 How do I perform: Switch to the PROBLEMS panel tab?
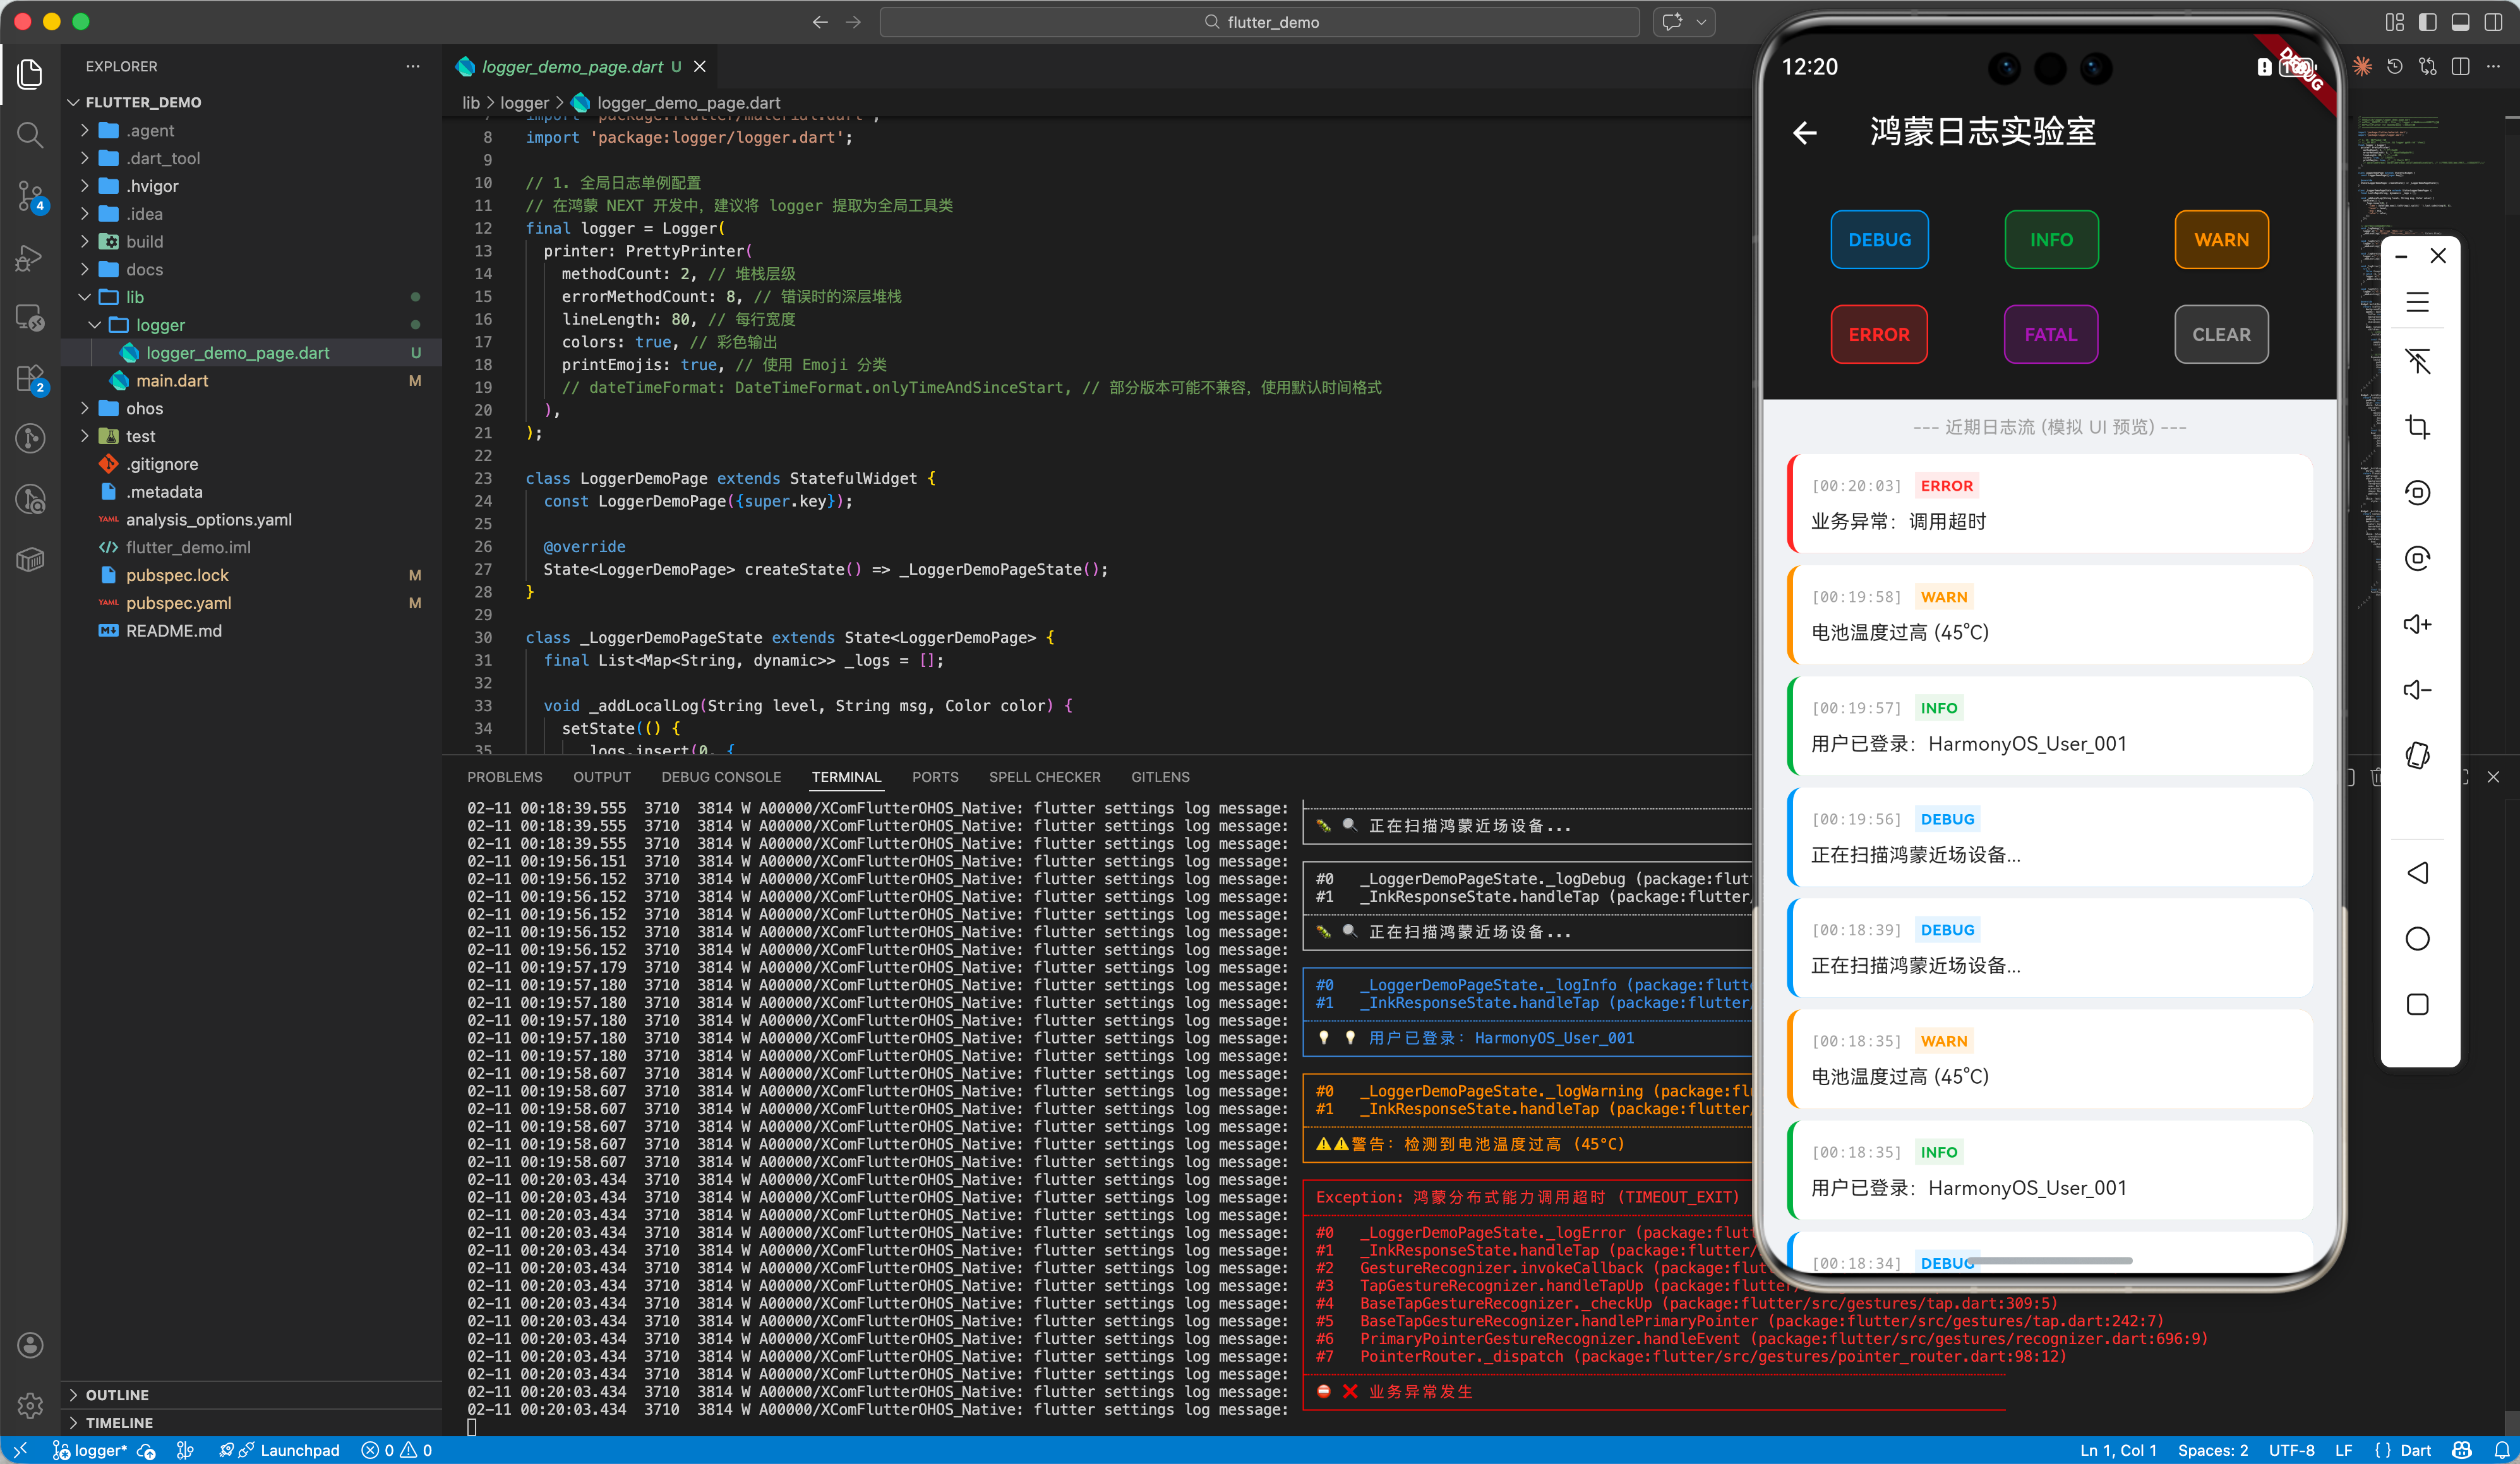(504, 777)
